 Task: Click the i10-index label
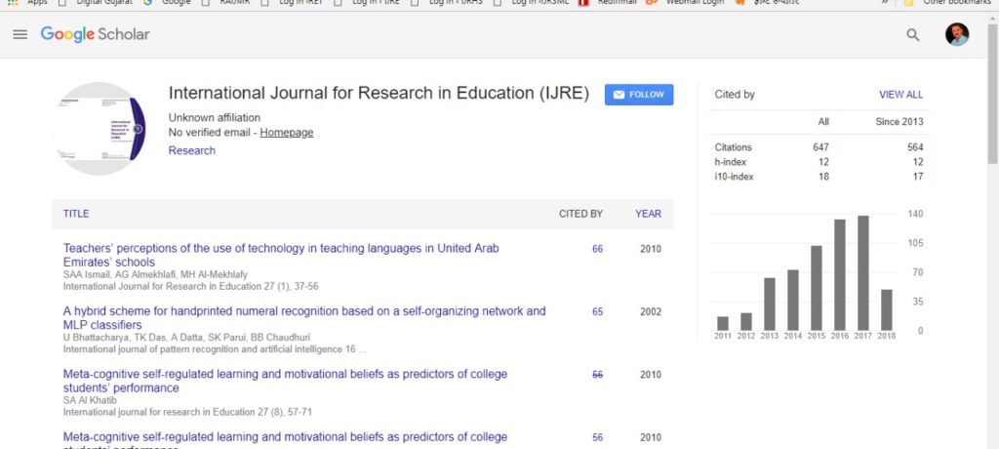point(734,177)
